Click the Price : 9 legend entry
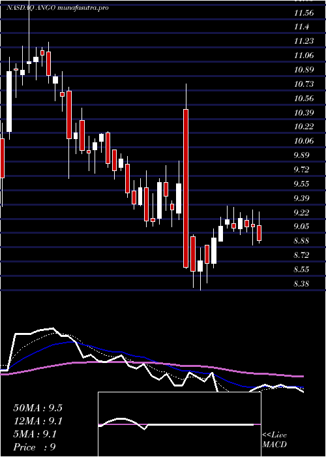This screenshot has height=457, width=326. click(35, 447)
